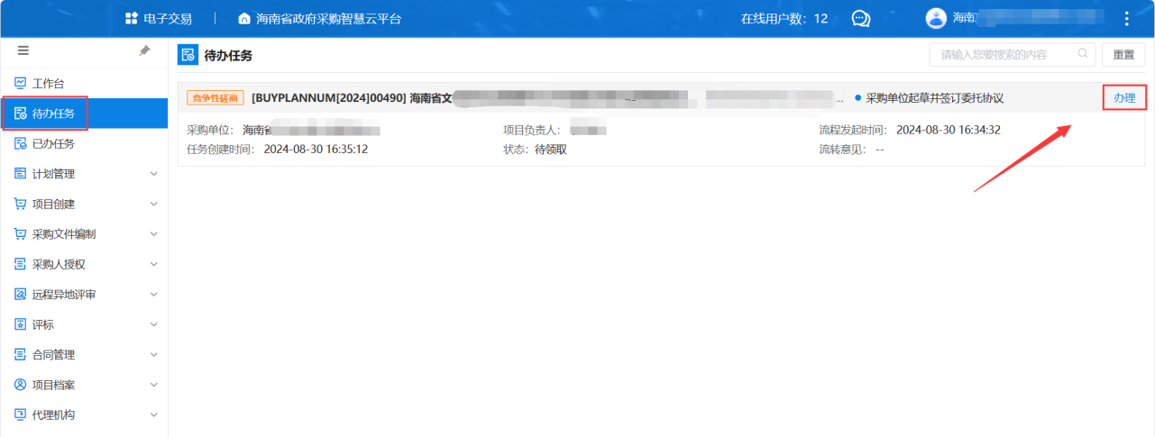Click the 采购文件编制 cart icon
1155x437 pixels.
click(x=20, y=234)
